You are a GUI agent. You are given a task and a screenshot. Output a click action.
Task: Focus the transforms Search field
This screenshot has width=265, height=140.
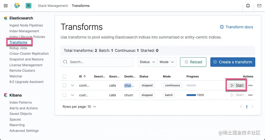(97, 62)
